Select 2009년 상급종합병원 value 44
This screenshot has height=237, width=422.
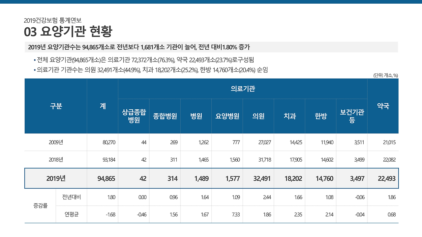[143, 143]
